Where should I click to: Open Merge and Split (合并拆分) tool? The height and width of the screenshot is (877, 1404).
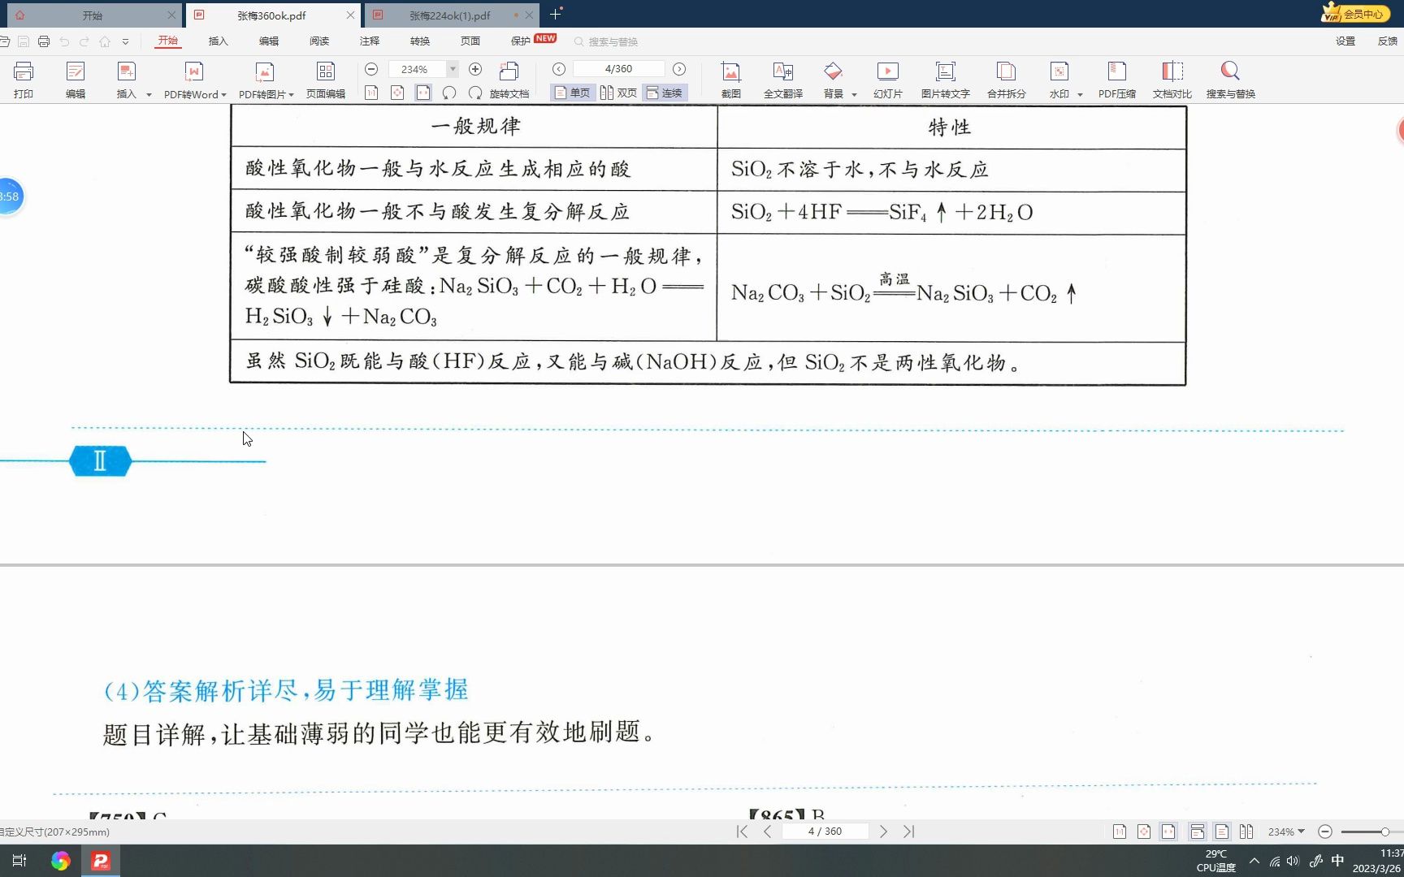pyautogui.click(x=1007, y=80)
